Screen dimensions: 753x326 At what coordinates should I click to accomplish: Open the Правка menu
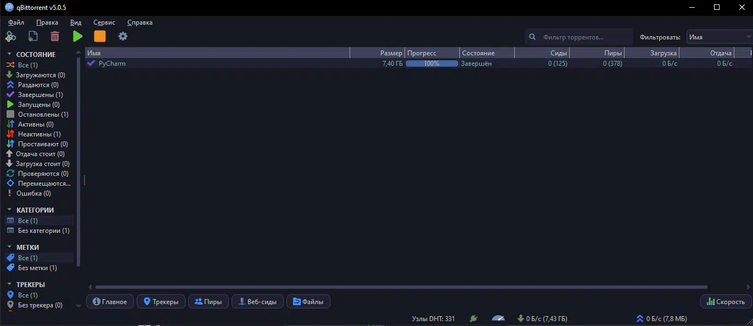47,22
